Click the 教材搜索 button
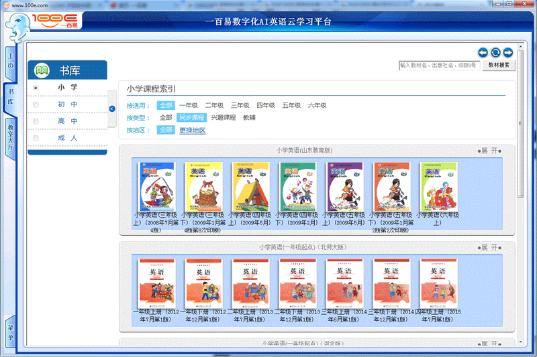The image size is (537, 357). (499, 65)
